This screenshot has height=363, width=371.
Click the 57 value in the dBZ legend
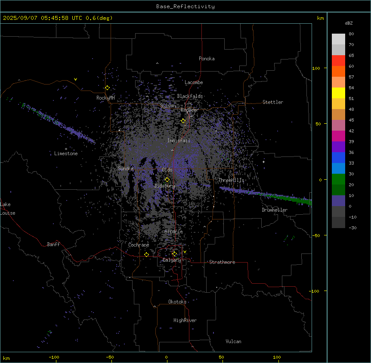(351, 77)
